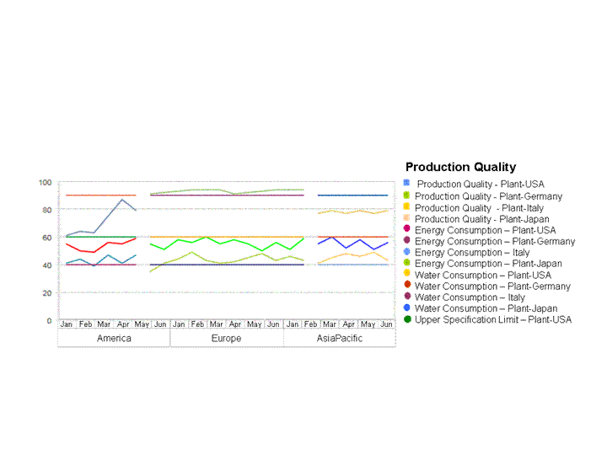607x455 pixels.
Task: Click the America region axis label
Action: coord(114,339)
